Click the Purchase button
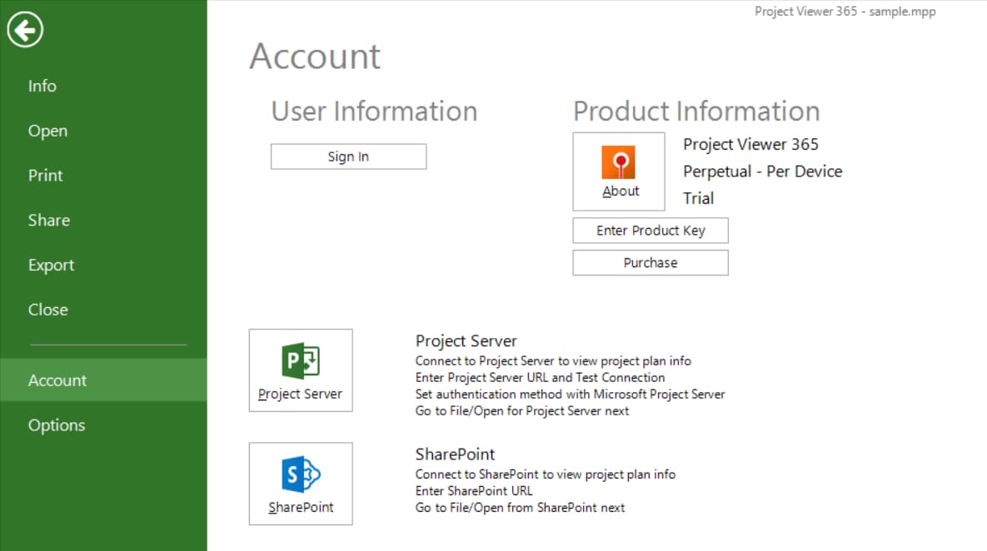 pos(650,262)
